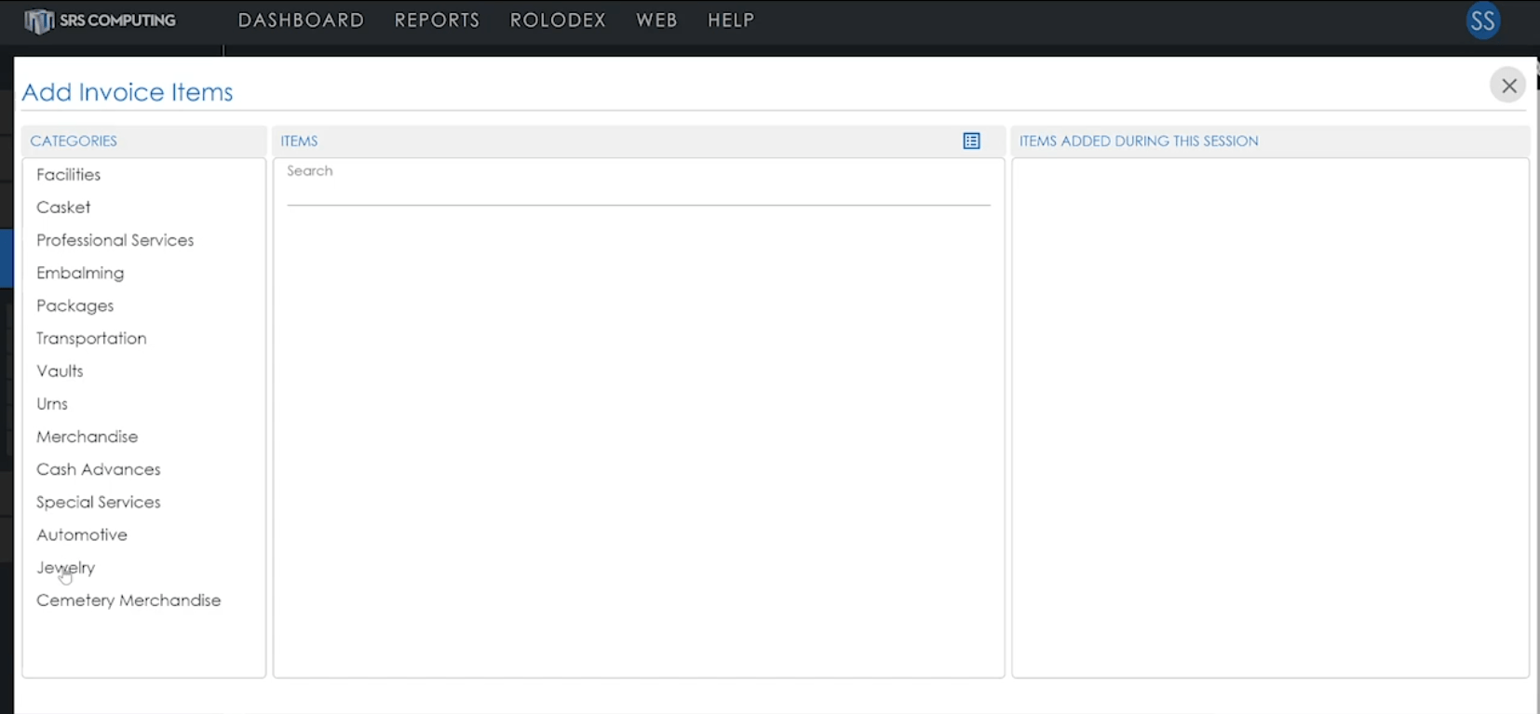Select the Facilities category
1540x714 pixels.
[68, 174]
